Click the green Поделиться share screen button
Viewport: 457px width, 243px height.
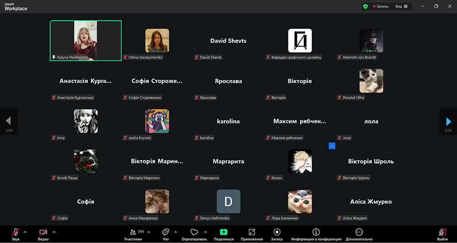(x=223, y=232)
